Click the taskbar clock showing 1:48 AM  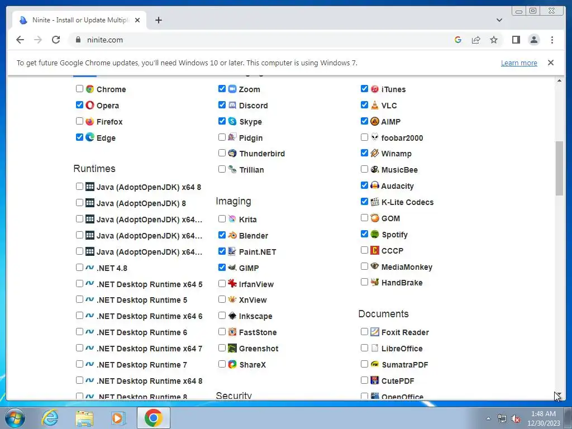tap(543, 418)
